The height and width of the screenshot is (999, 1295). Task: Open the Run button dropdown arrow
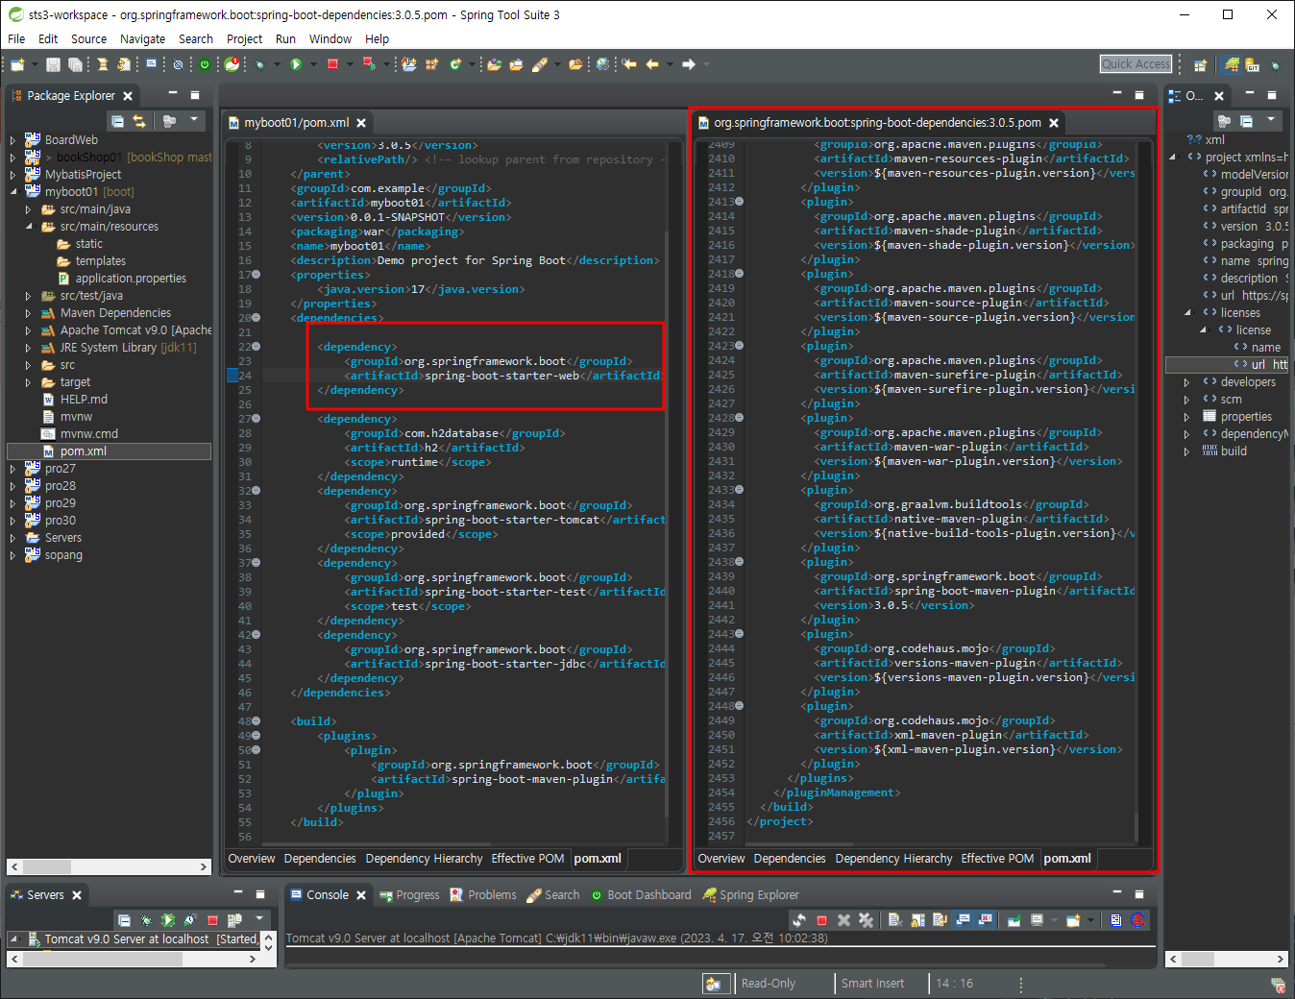(x=313, y=64)
